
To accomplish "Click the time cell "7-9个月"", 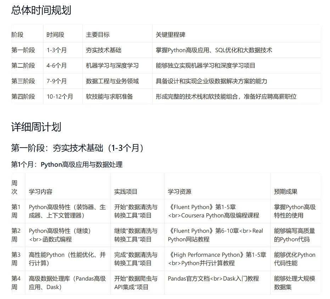I will coord(57,81).
